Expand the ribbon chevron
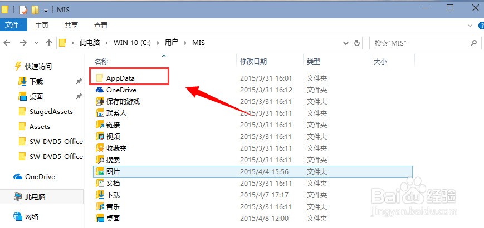Viewport: 484px width, 228px height. coord(470,25)
